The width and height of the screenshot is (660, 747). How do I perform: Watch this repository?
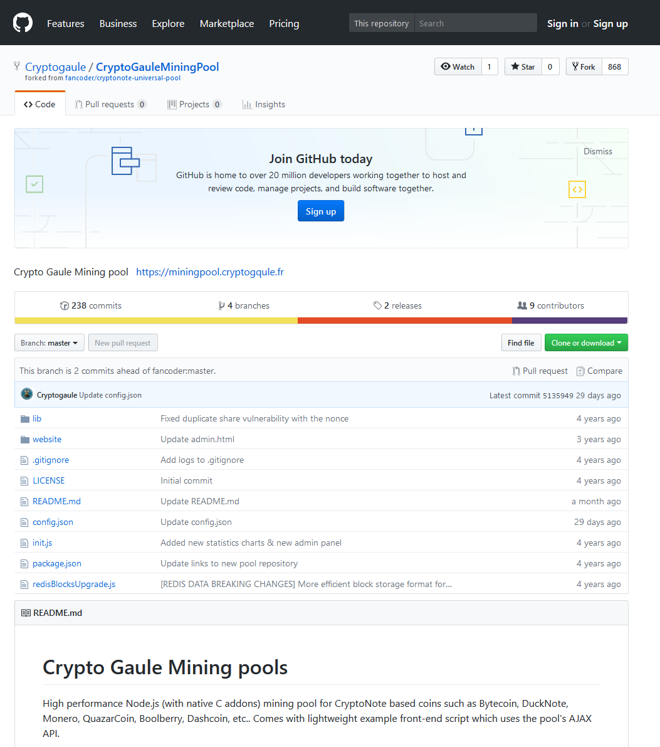click(458, 66)
